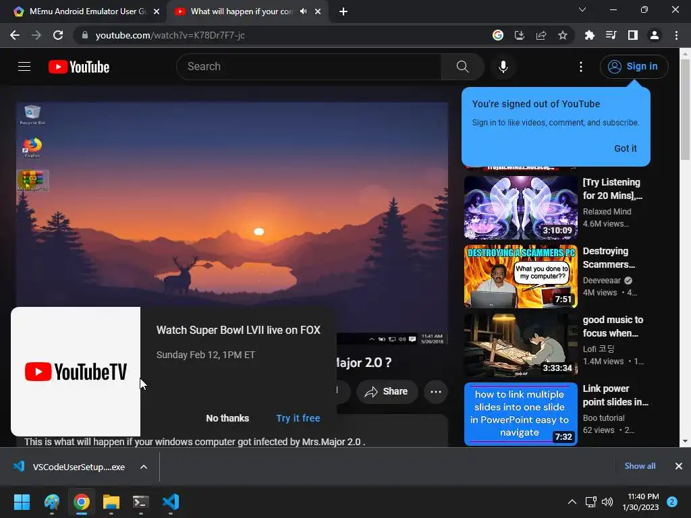Open Link power point slides thumbnail

click(x=520, y=413)
